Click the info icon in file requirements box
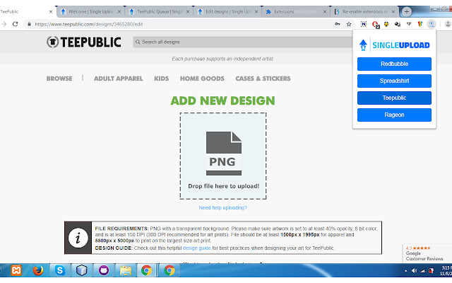 78,238
